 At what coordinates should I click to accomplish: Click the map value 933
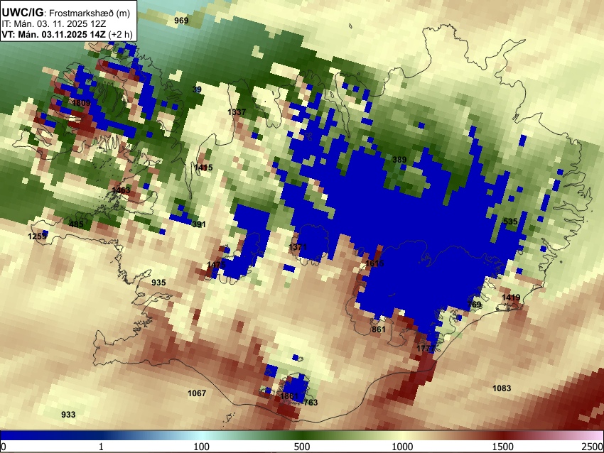(x=68, y=415)
